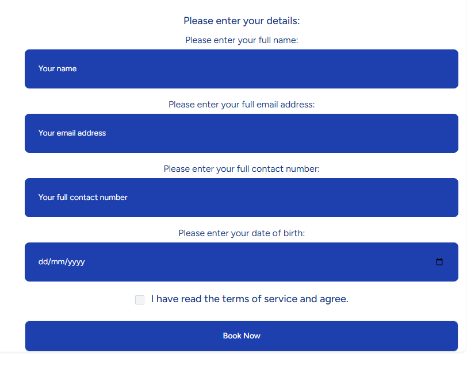This screenshot has height=370, width=467.
Task: Select the email address input box
Action: (x=242, y=133)
